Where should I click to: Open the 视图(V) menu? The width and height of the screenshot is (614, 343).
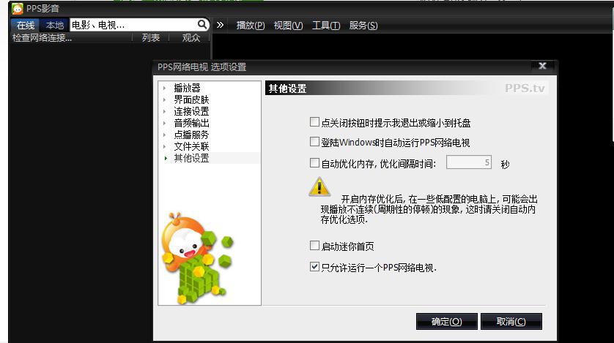pos(288,26)
